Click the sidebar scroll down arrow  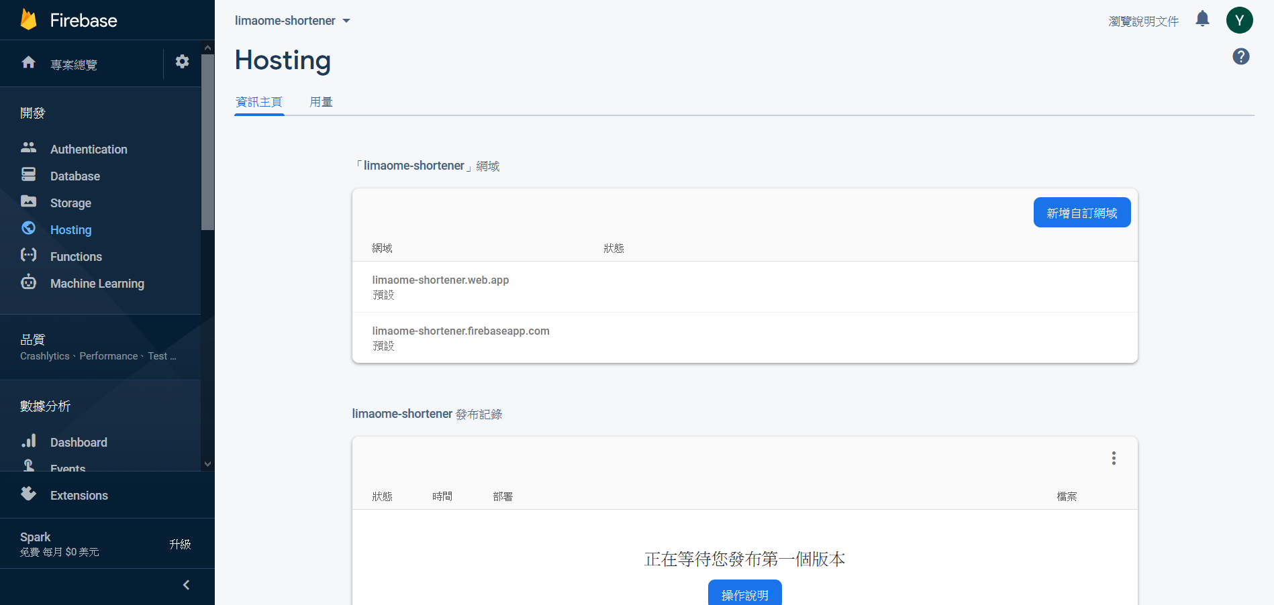[x=207, y=464]
